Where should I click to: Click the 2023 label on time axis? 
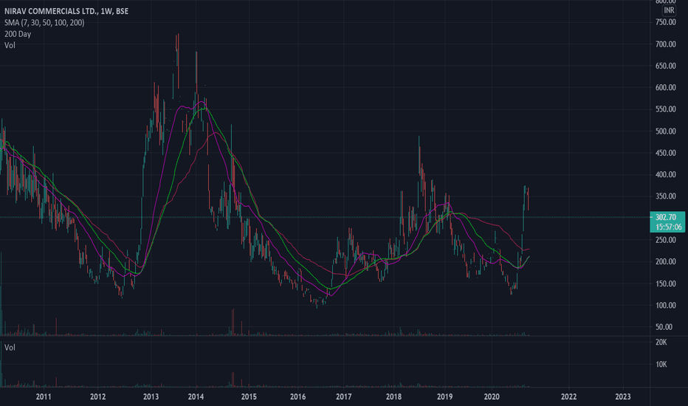pyautogui.click(x=623, y=397)
